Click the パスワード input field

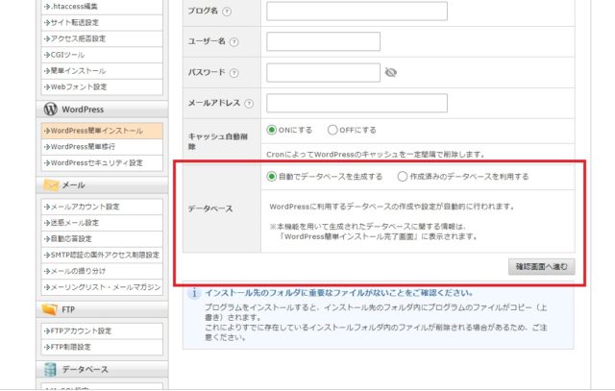coord(323,73)
